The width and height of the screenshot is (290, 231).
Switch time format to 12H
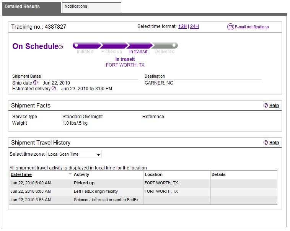[x=182, y=26]
